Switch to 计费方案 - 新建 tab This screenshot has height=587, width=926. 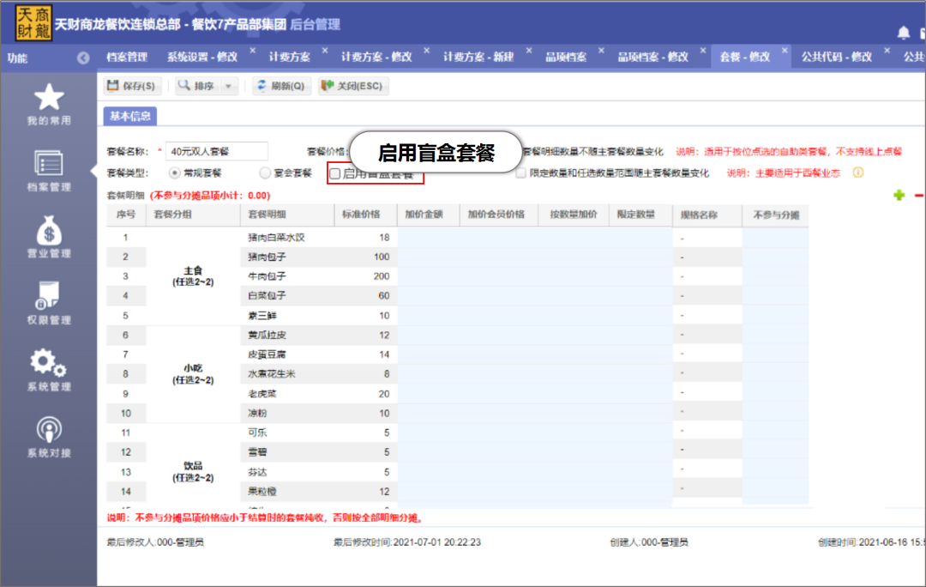[478, 57]
